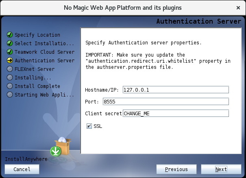Click the InstallAnywhere box with download arrow icon
The image size is (246, 178).
[x=61, y=147]
